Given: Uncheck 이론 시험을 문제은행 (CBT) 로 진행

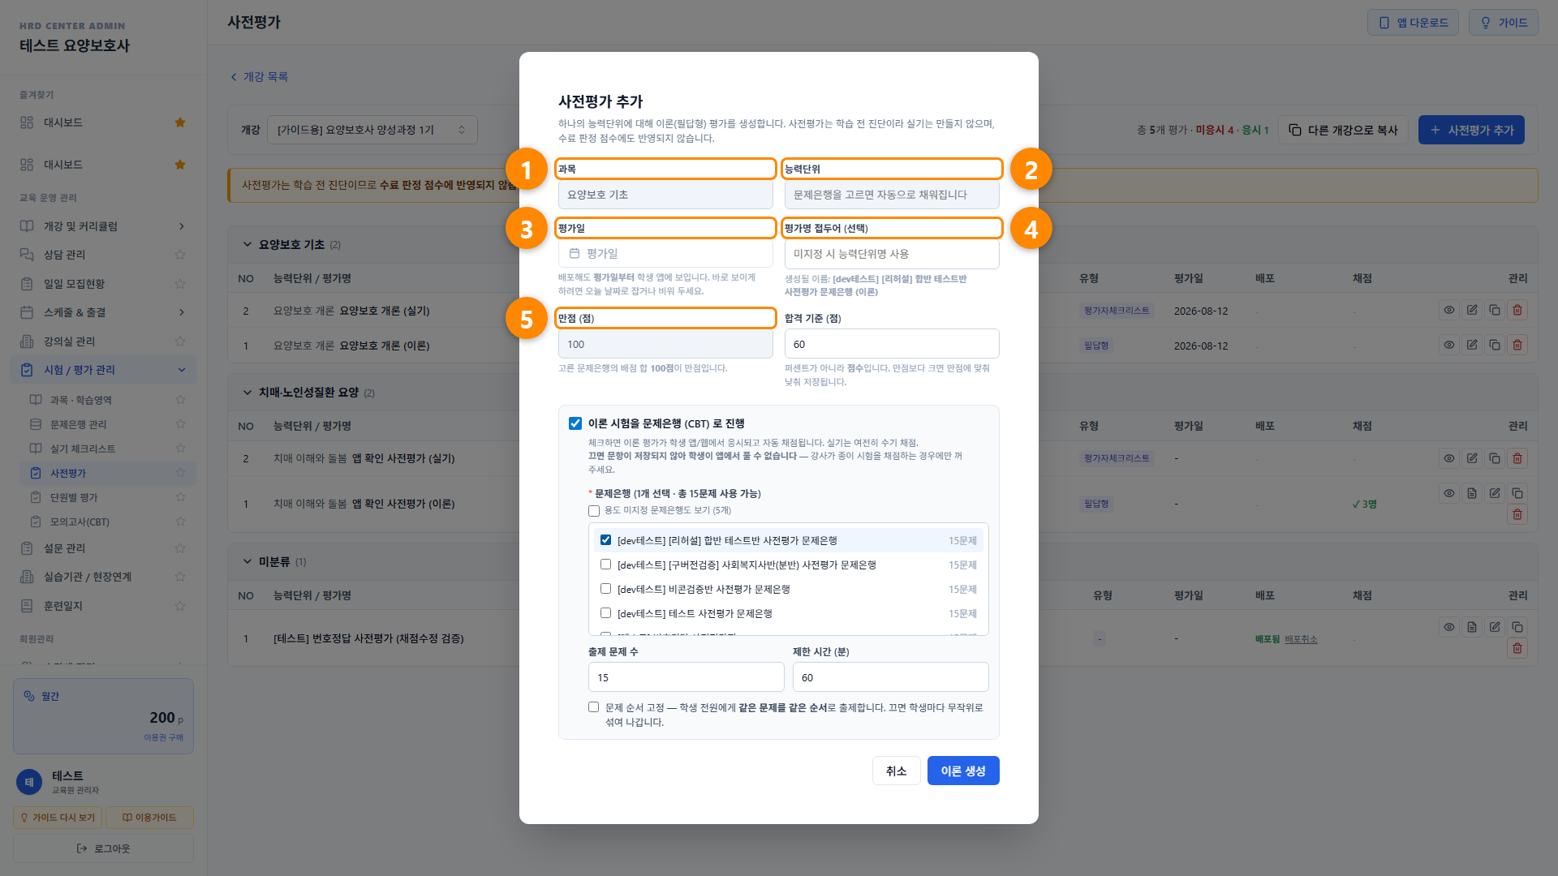Looking at the screenshot, I should pyautogui.click(x=575, y=423).
